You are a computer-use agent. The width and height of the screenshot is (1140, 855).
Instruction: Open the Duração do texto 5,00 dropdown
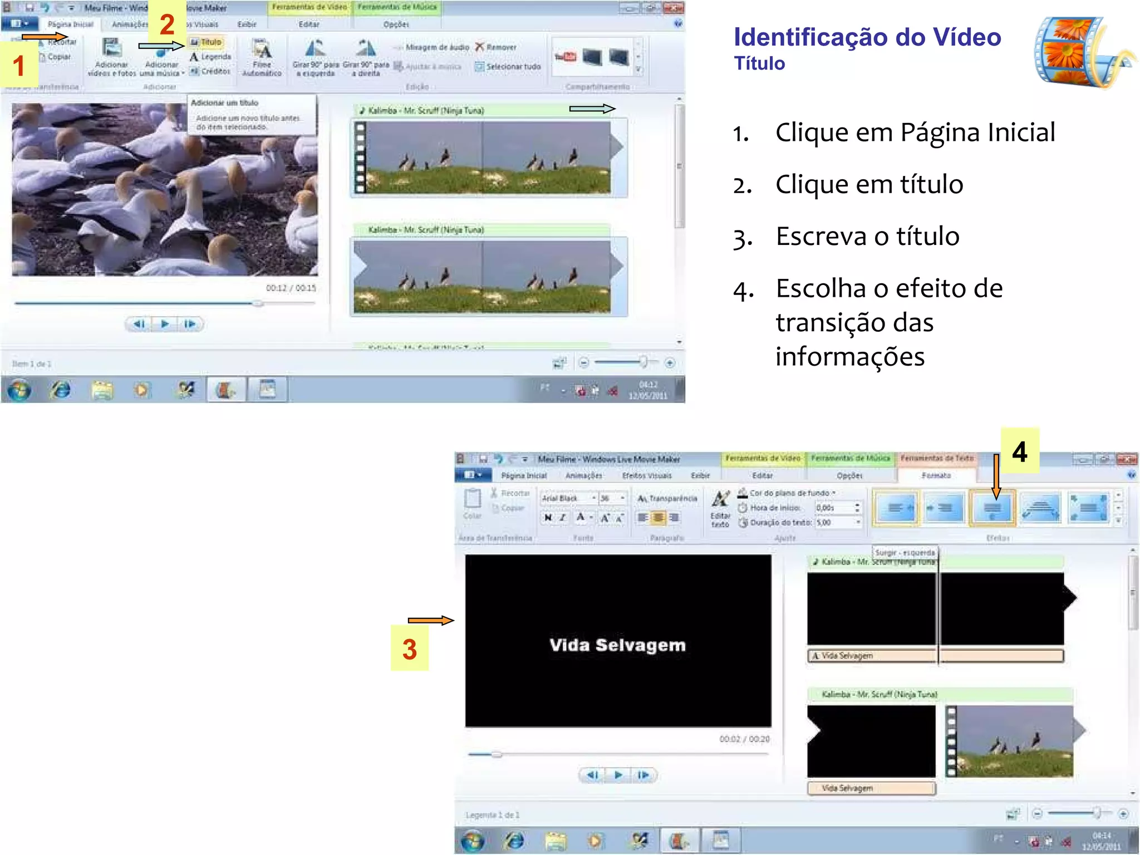(858, 523)
